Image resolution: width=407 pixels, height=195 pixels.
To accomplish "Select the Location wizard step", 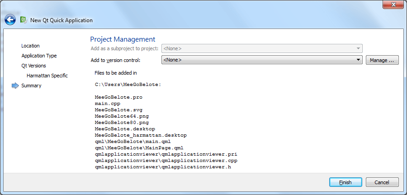I will pos(30,46).
